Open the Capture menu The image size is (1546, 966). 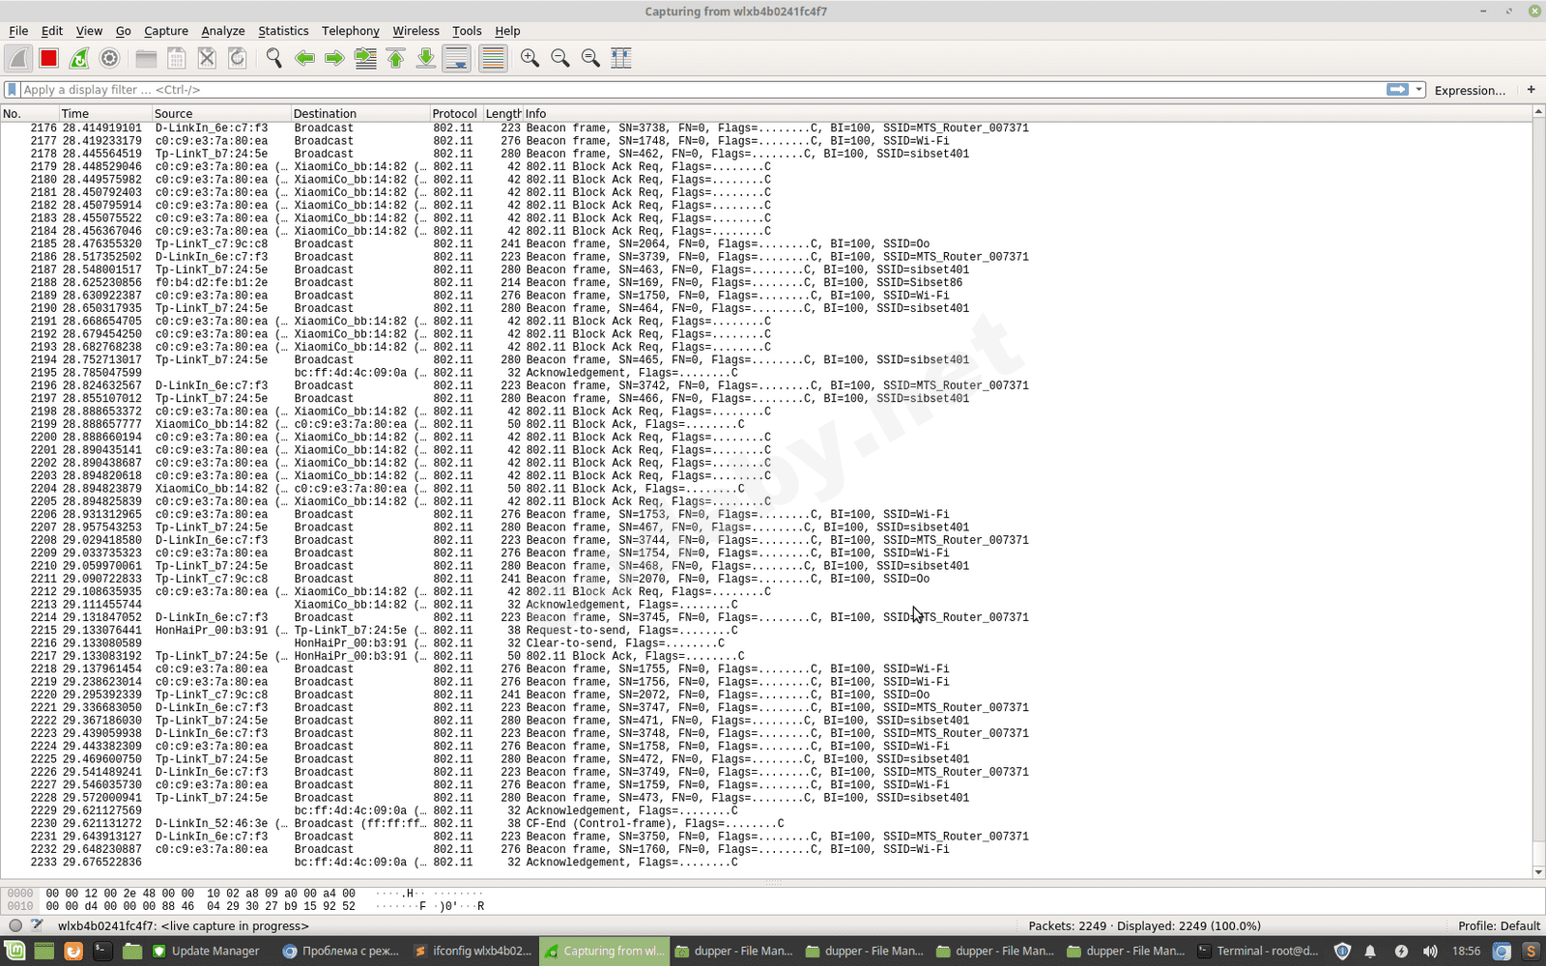[x=166, y=31]
